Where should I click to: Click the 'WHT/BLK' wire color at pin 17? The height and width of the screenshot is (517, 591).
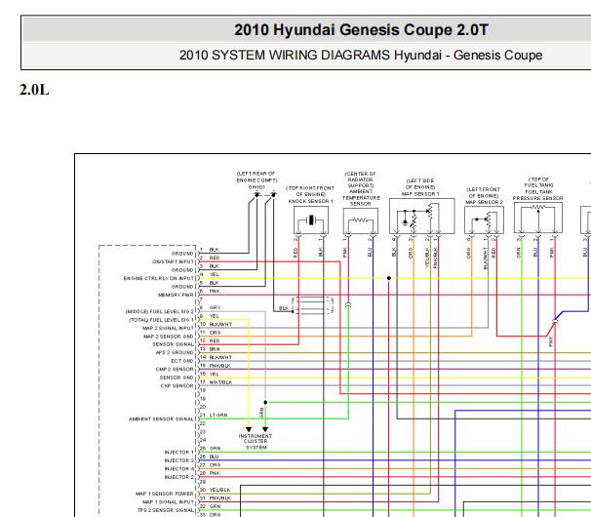pyautogui.click(x=220, y=382)
